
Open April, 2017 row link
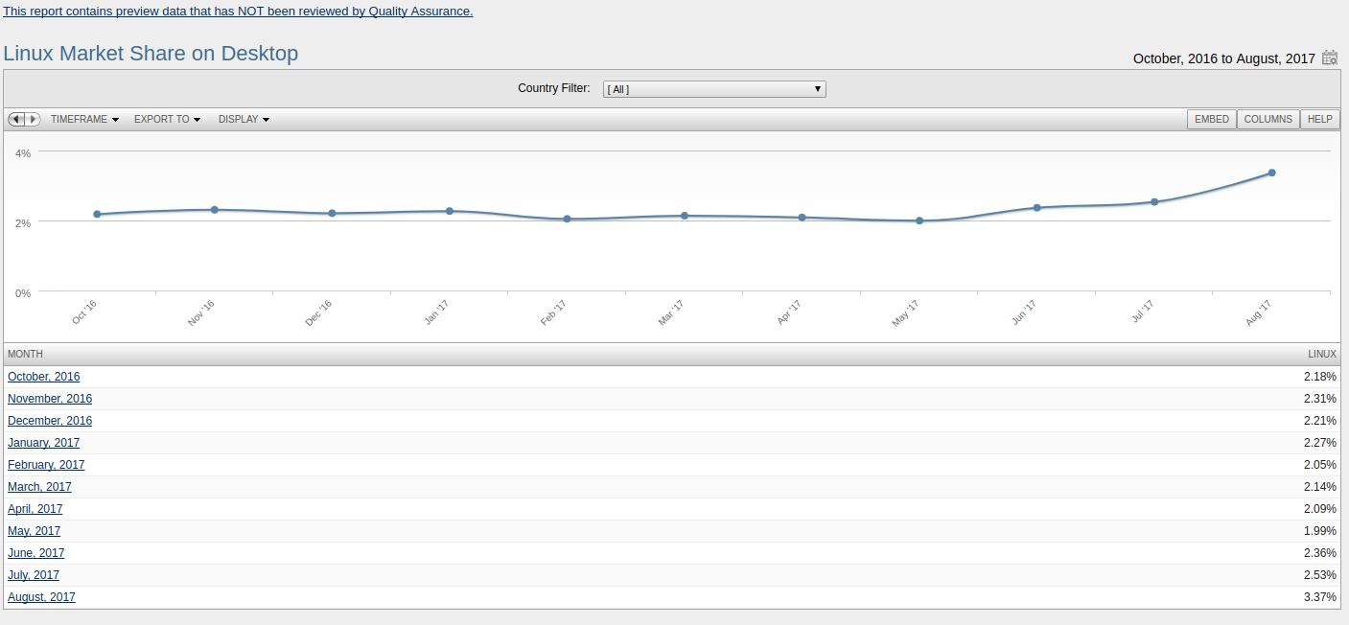point(35,509)
